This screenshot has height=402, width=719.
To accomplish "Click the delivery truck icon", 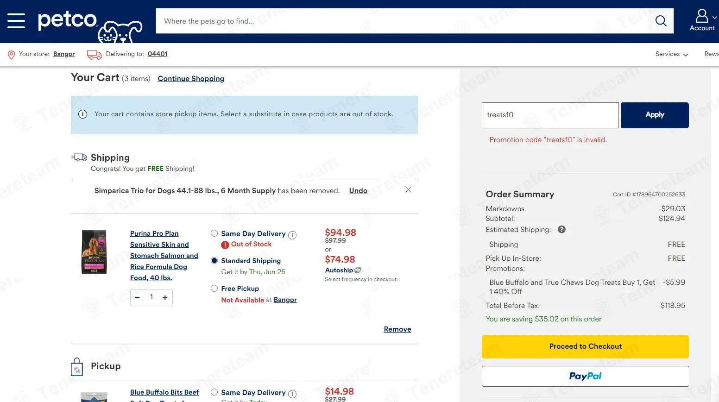I will [x=95, y=55].
